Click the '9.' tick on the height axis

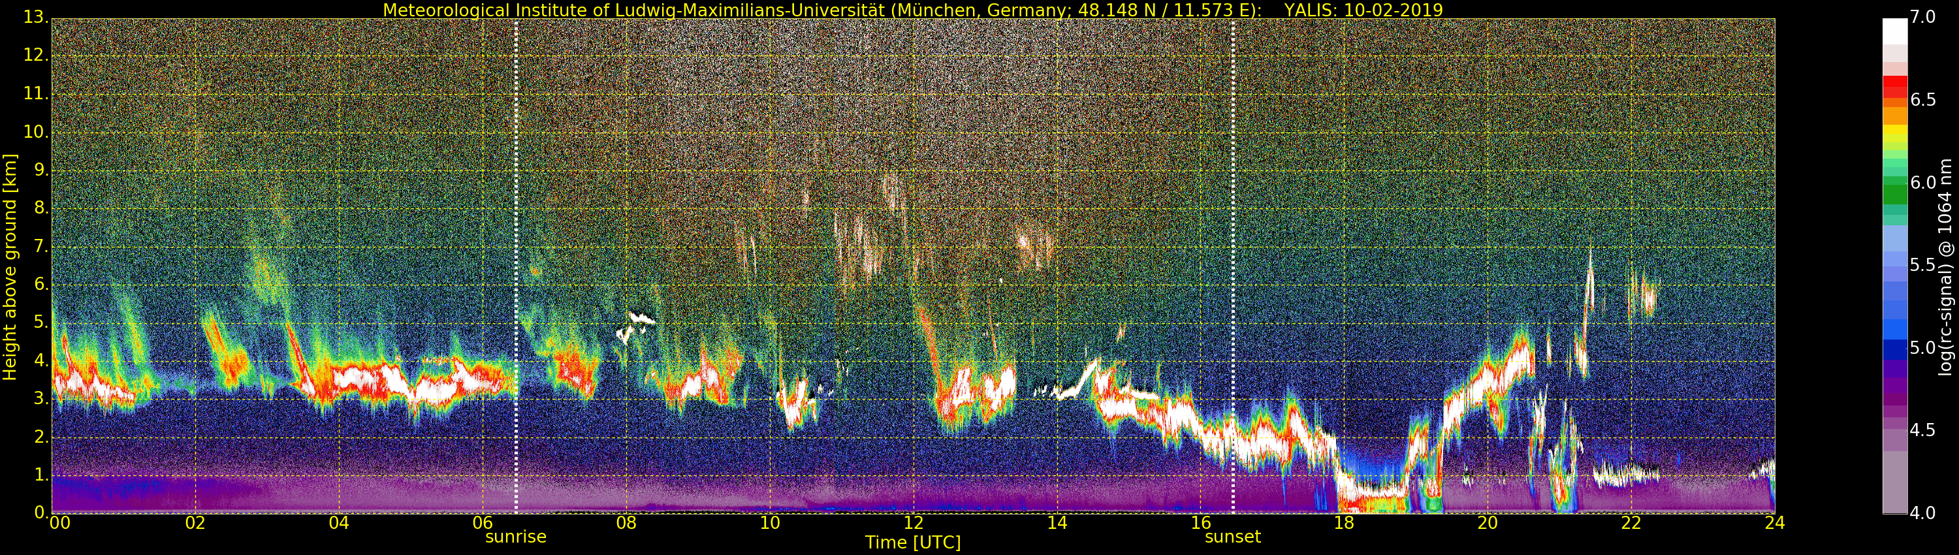coord(41,170)
